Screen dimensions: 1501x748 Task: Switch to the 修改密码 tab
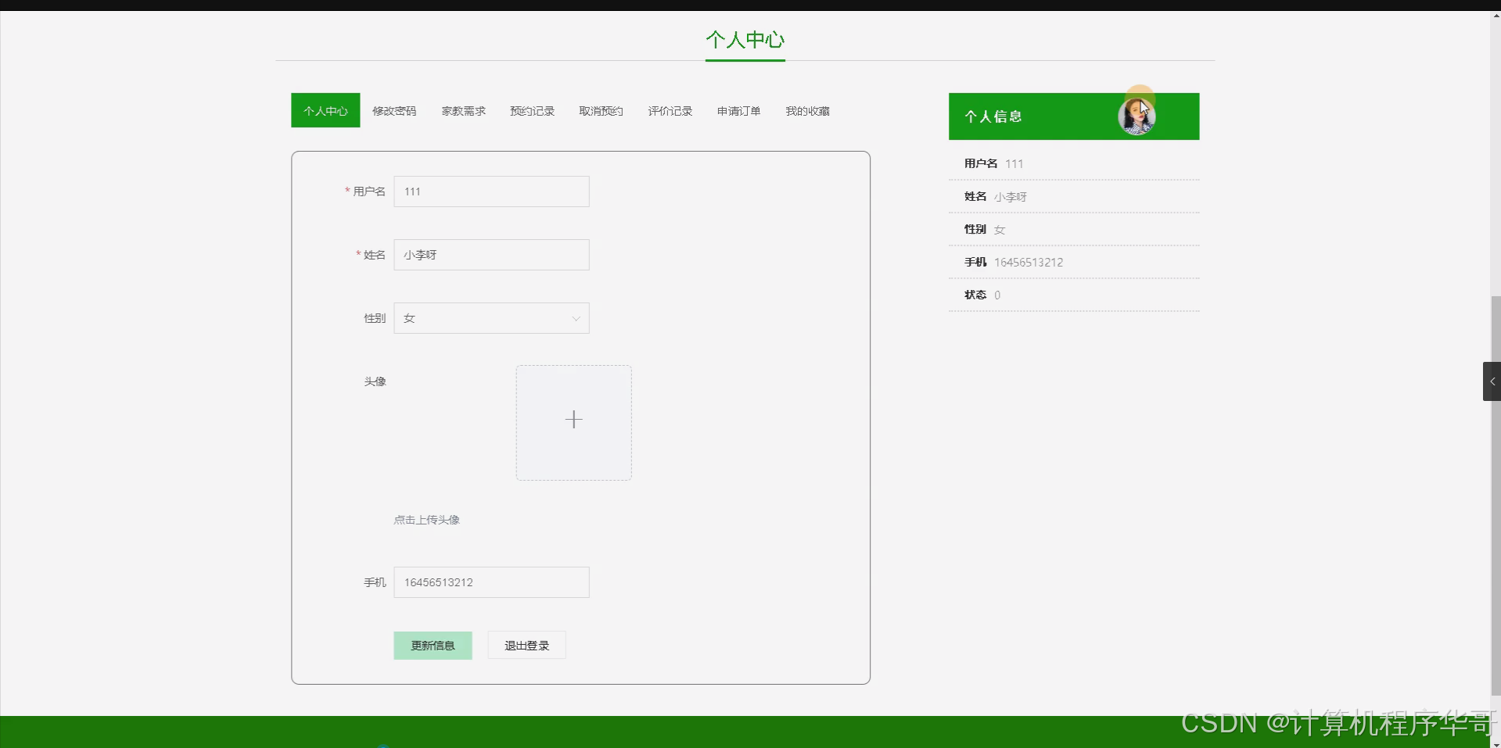[x=394, y=110]
